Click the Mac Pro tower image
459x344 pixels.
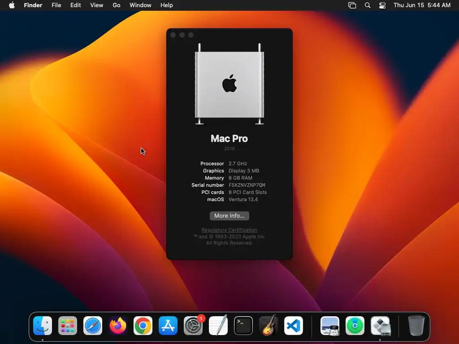[x=229, y=84]
